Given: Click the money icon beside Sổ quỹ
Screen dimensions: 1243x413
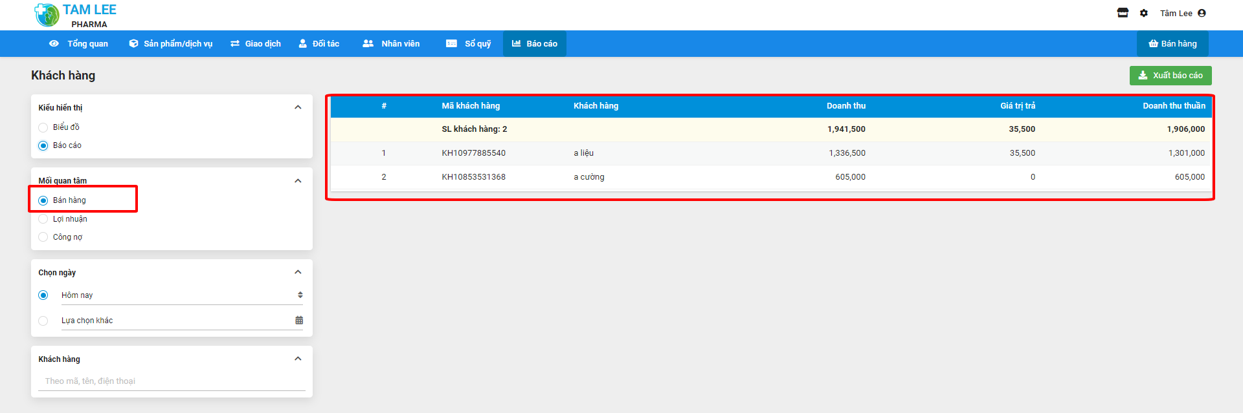Looking at the screenshot, I should [451, 43].
